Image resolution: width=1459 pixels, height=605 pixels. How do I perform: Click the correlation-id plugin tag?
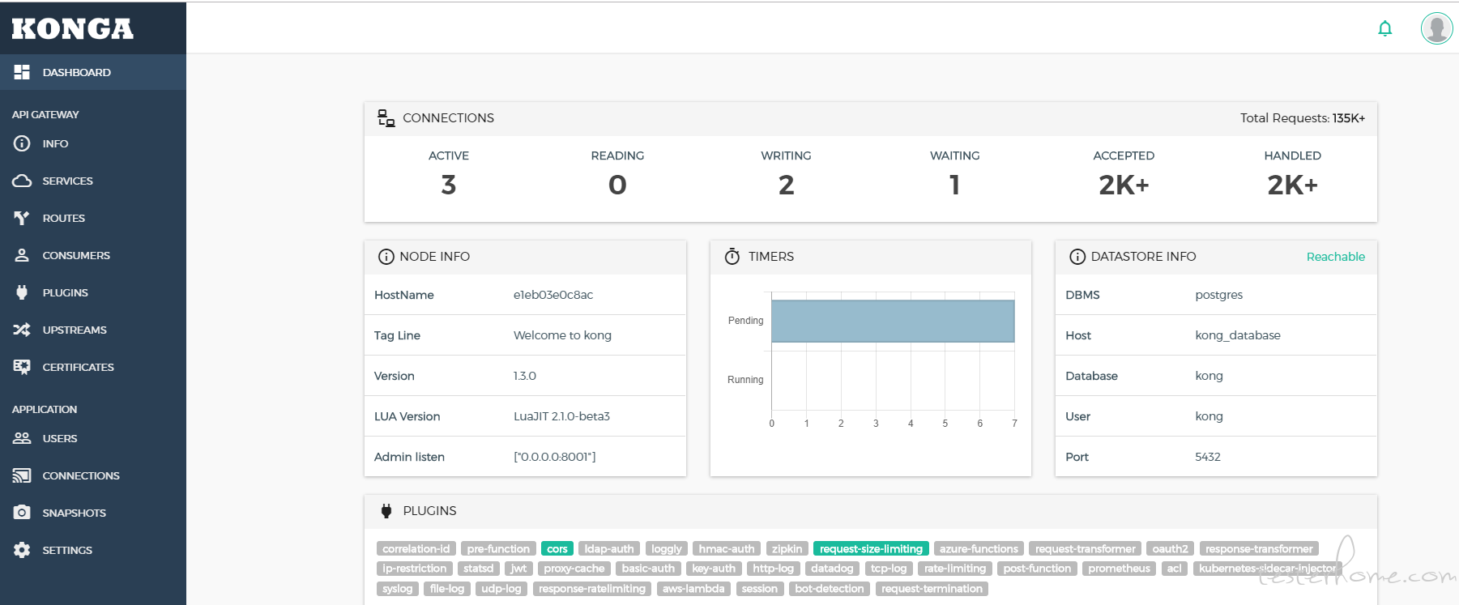tap(416, 549)
